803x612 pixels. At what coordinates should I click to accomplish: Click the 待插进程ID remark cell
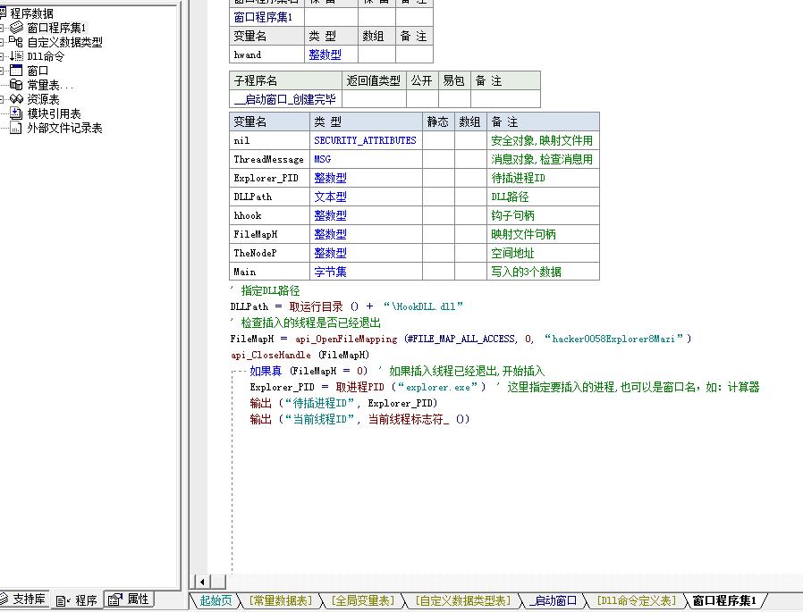[543, 178]
